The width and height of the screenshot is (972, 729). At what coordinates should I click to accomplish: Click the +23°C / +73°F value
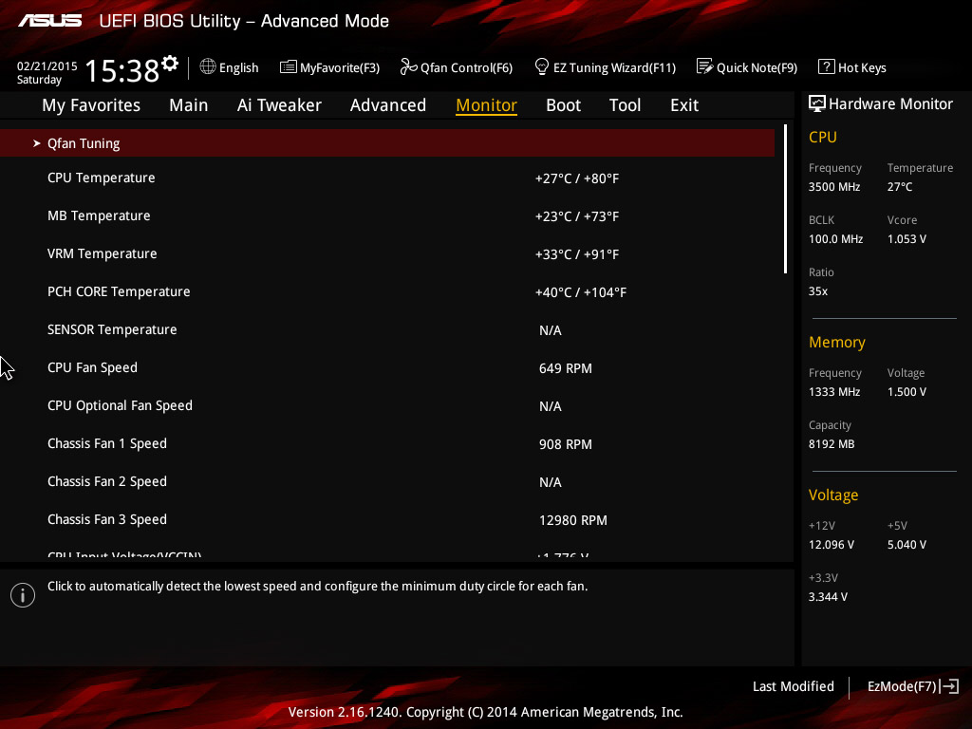click(577, 216)
